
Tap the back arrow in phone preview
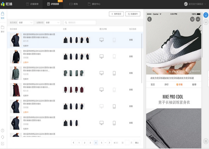[x=149, y=19]
